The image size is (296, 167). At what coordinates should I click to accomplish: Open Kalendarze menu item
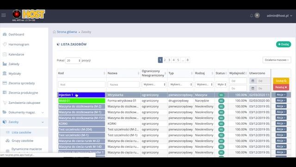(16, 54)
